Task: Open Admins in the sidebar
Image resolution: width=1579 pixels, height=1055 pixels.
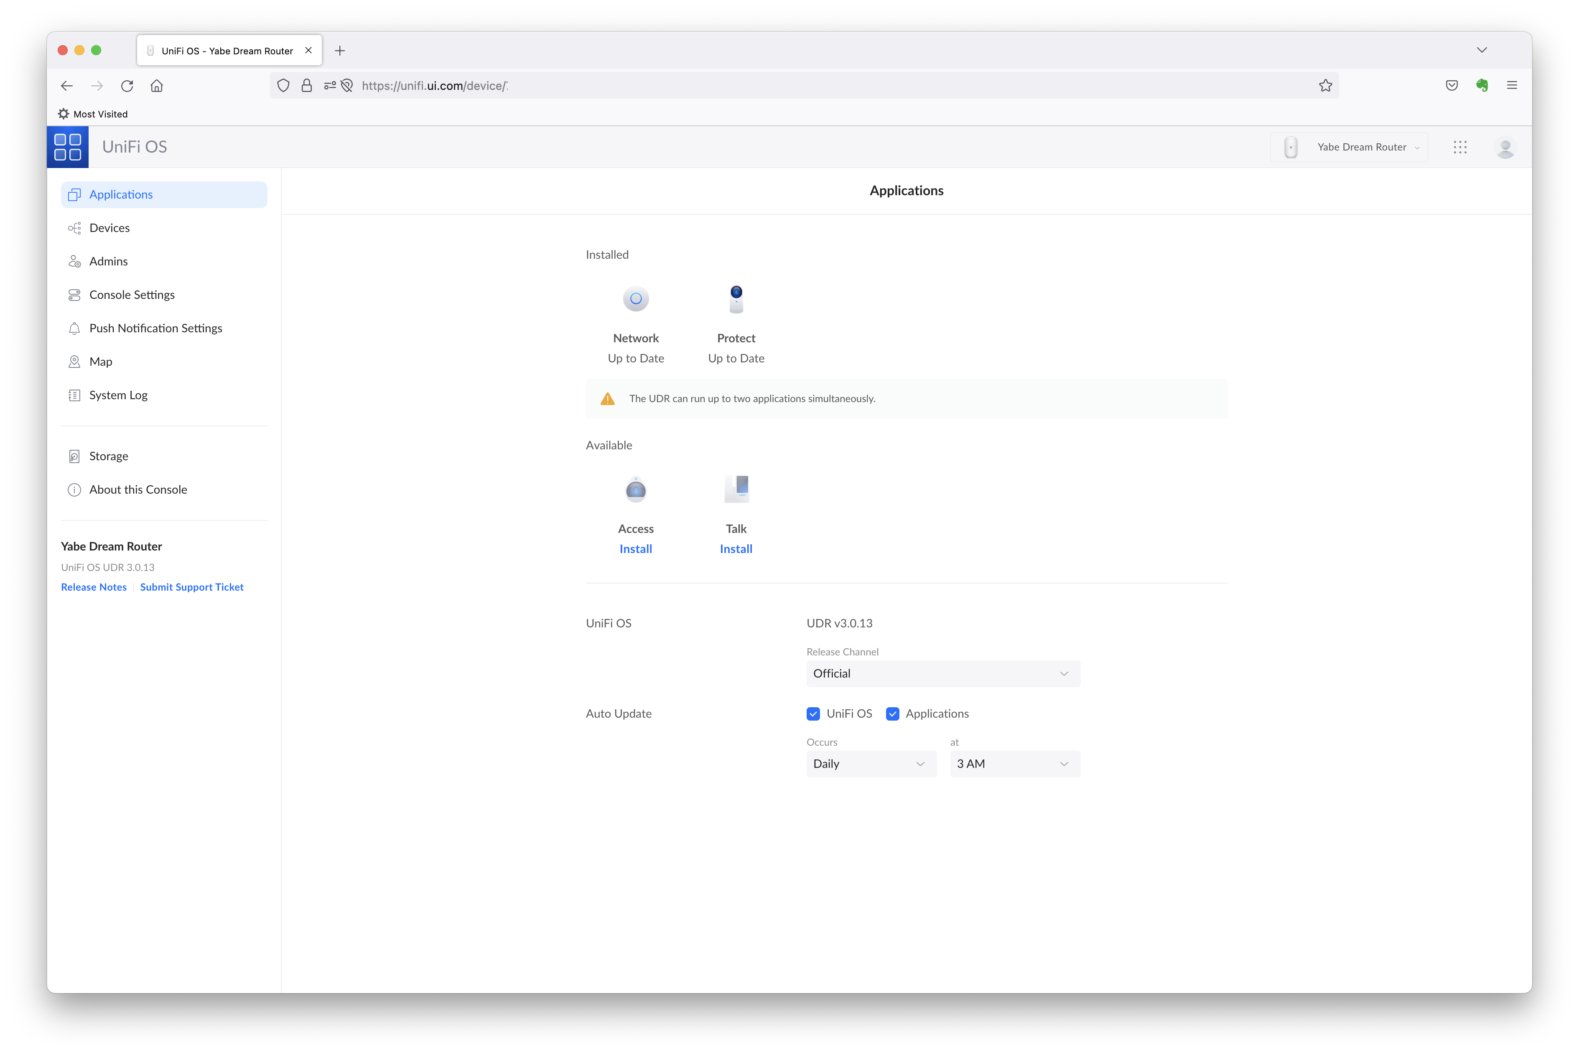Action: [164, 261]
